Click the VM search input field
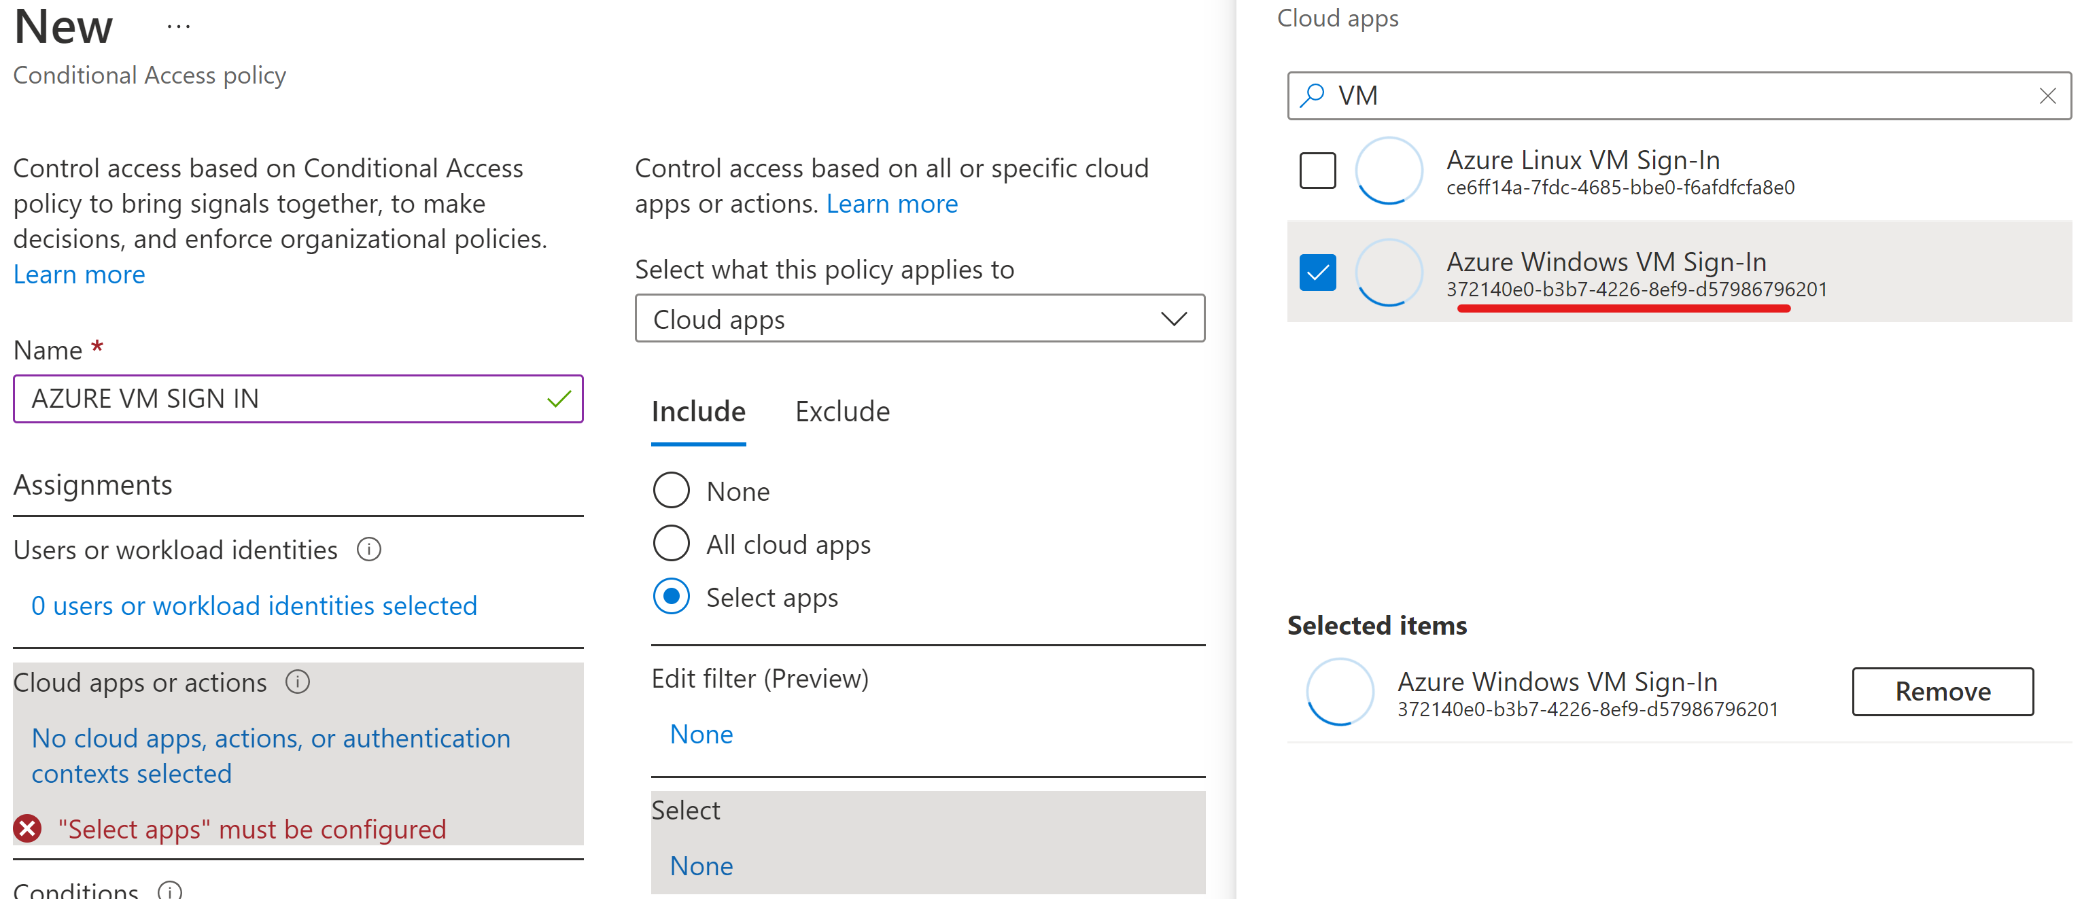This screenshot has width=2082, height=899. 1680,96
